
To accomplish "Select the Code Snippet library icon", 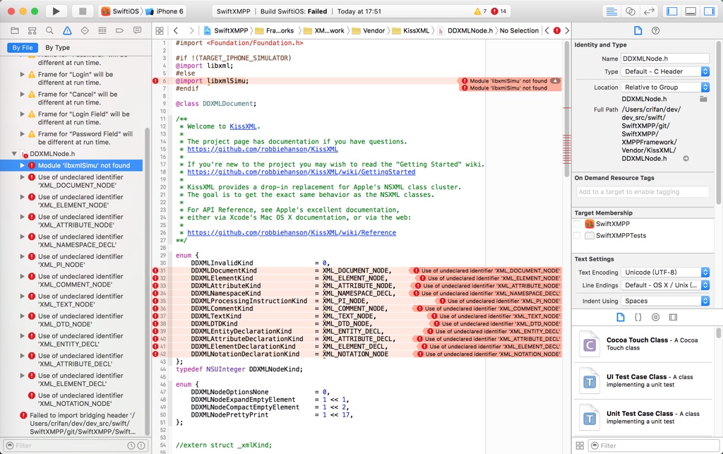I will click(x=638, y=318).
